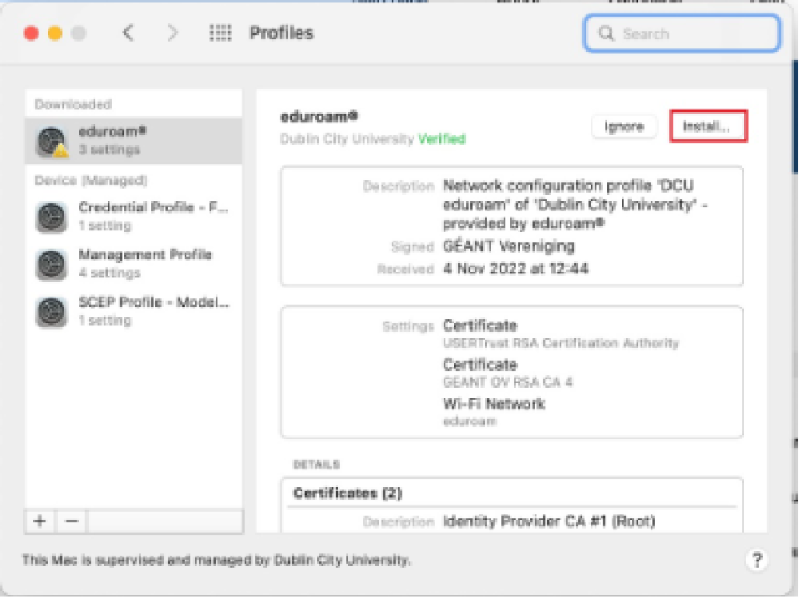Go back with the left chevron
Viewport: 802px width, 599px height.
(128, 33)
